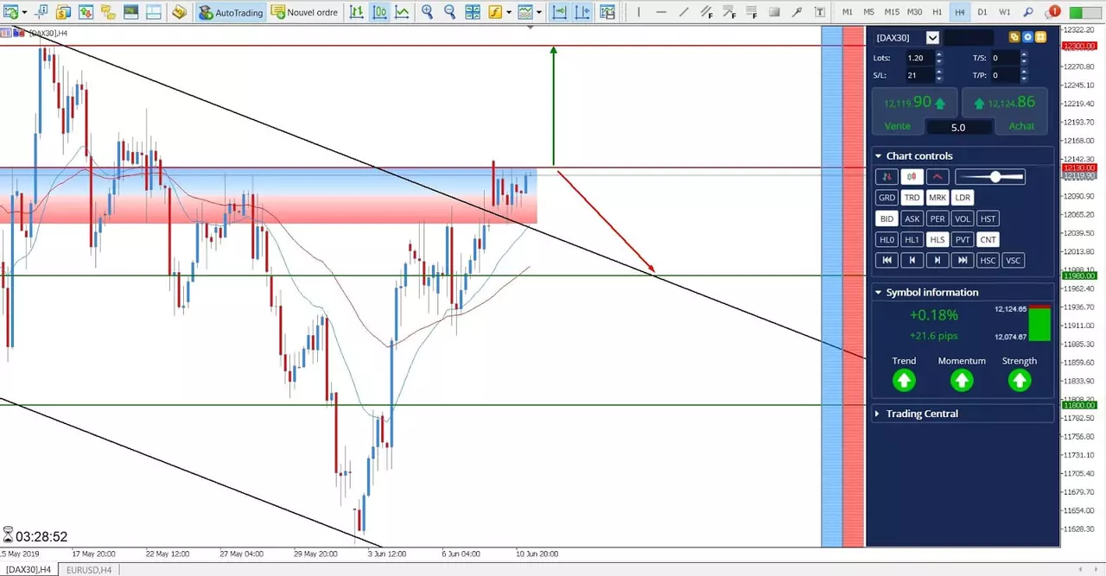Switch to EURUSD,H4 chart tab

[x=90, y=570]
